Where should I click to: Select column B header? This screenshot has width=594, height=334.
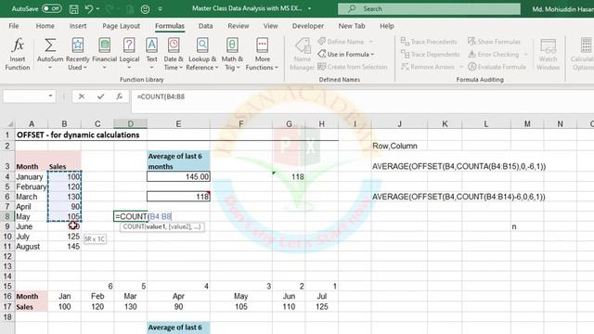tap(64, 123)
